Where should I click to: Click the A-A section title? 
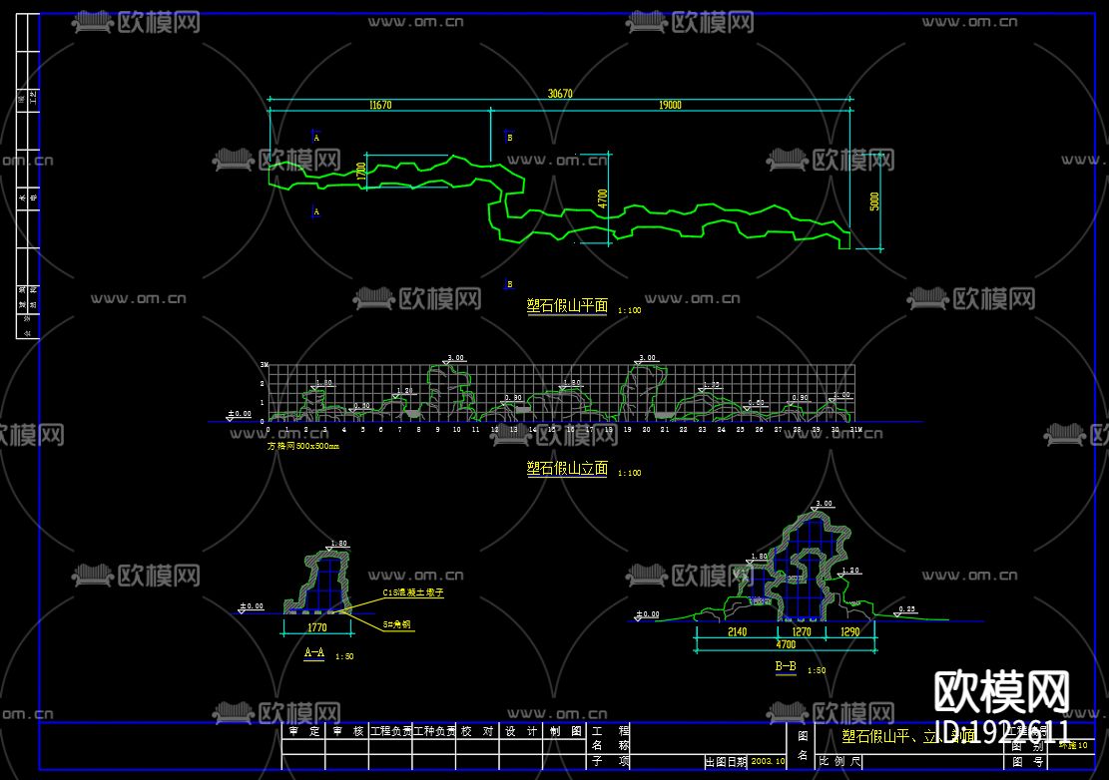tap(314, 652)
